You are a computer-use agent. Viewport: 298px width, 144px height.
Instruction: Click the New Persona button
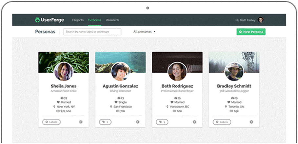point(251,32)
